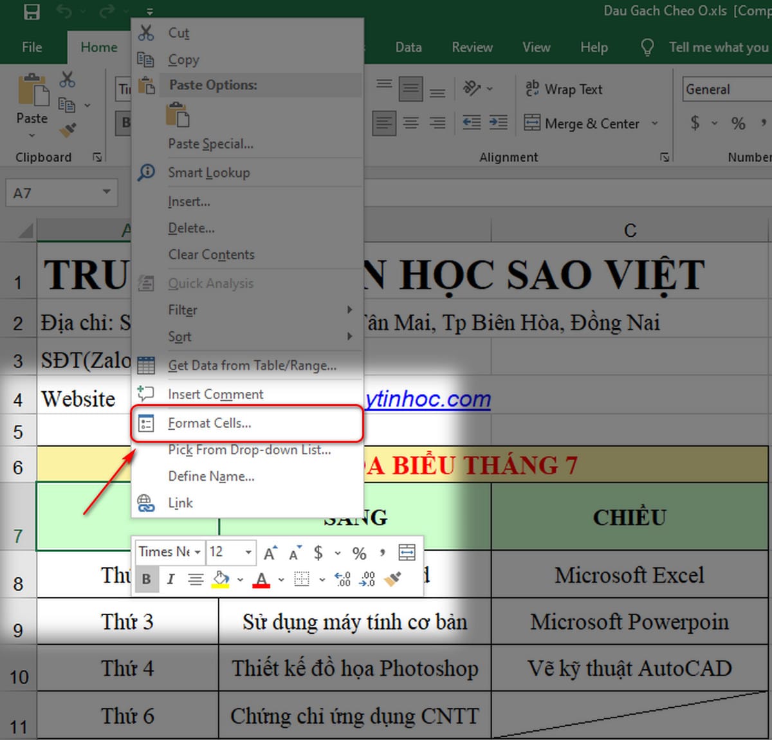Click the Smart Lookup icon in context menu
The width and height of the screenshot is (772, 740).
click(147, 172)
